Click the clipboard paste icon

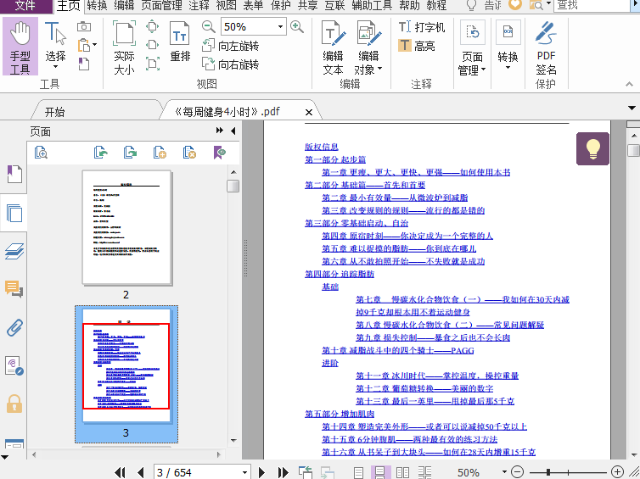pos(84,45)
